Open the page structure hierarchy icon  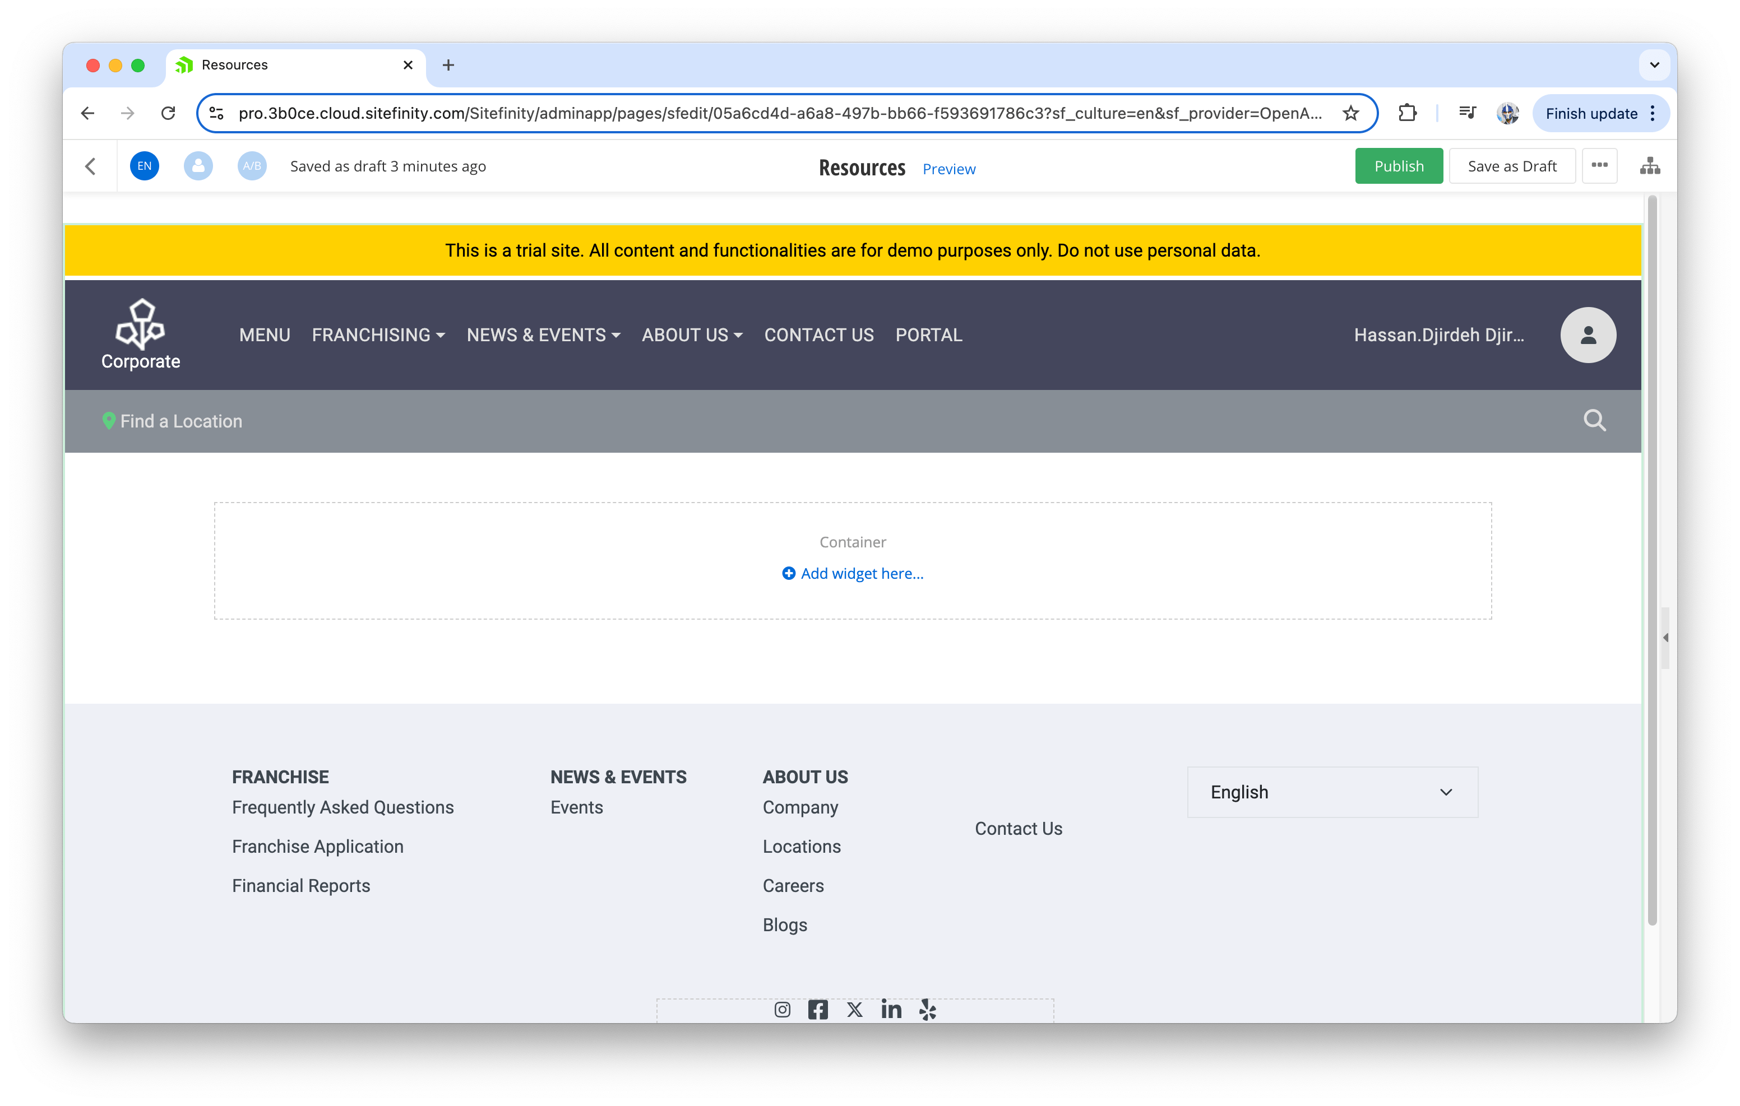pyautogui.click(x=1650, y=166)
